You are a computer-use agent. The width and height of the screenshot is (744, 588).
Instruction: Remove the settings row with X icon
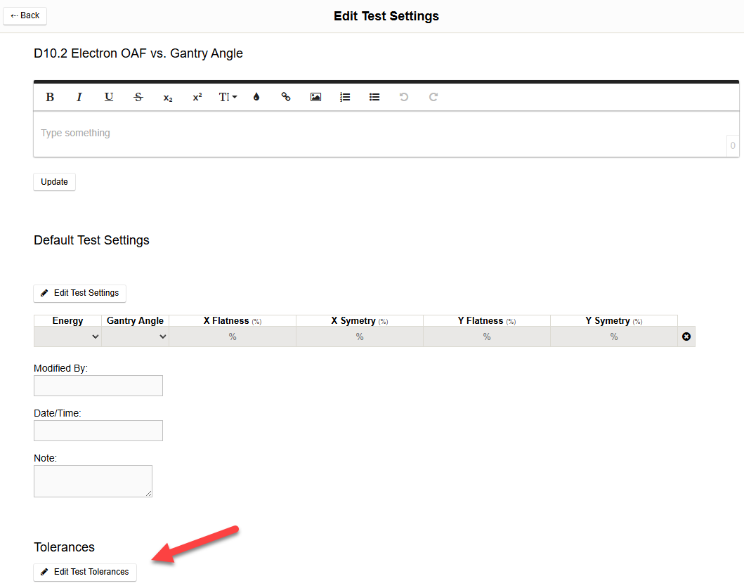[686, 337]
